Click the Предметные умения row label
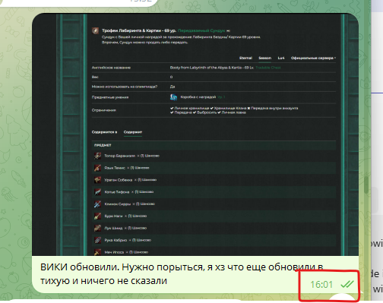This screenshot has height=303, width=383. (110, 97)
